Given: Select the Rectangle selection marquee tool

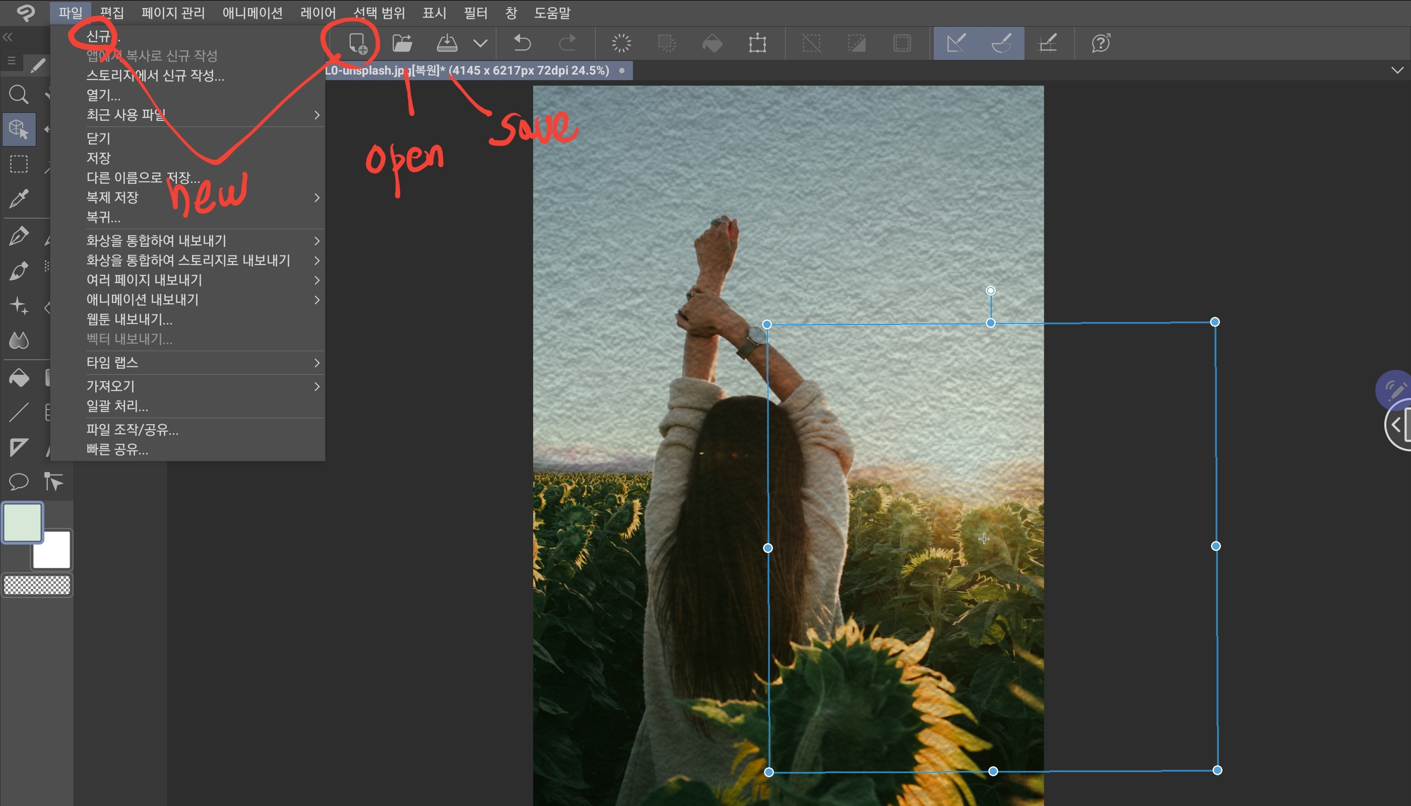Looking at the screenshot, I should [19, 164].
